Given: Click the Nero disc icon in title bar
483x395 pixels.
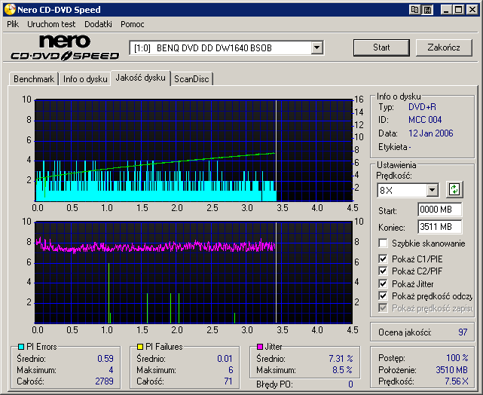Looking at the screenshot, I should pos(10,10).
